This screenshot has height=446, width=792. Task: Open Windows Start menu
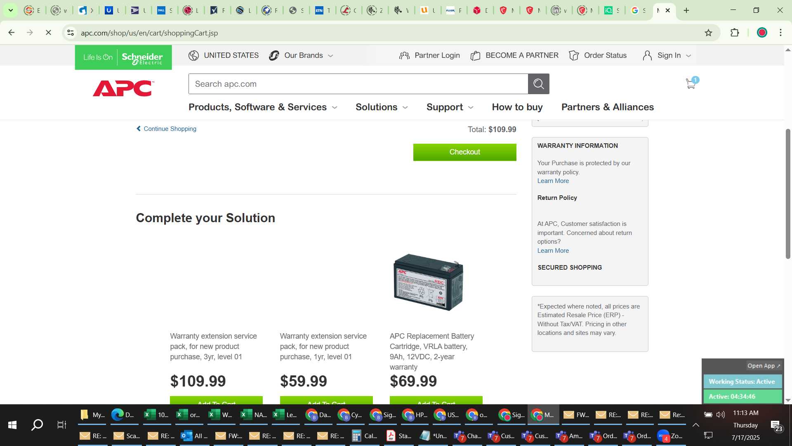tap(12, 425)
